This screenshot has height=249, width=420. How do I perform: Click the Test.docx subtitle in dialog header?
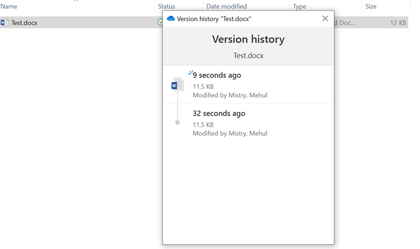pyautogui.click(x=248, y=56)
